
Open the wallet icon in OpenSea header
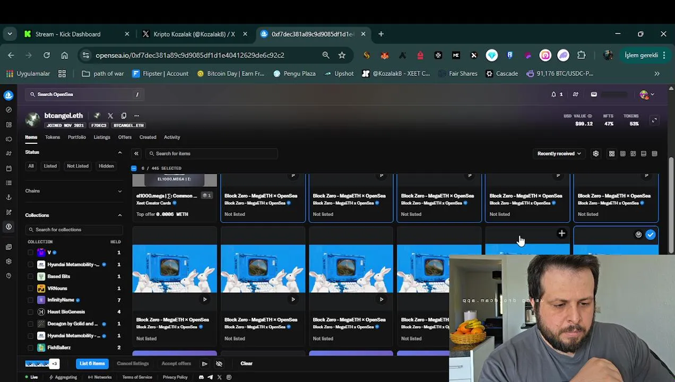(594, 94)
